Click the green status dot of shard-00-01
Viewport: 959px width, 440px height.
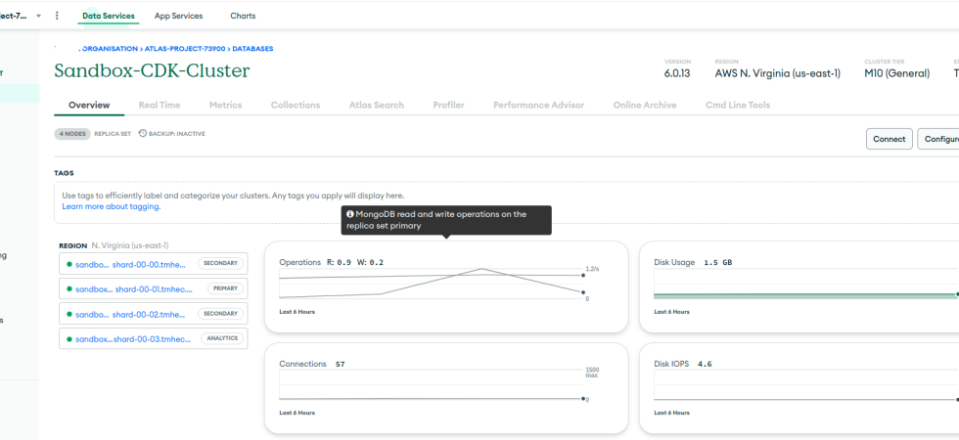pyautogui.click(x=69, y=289)
